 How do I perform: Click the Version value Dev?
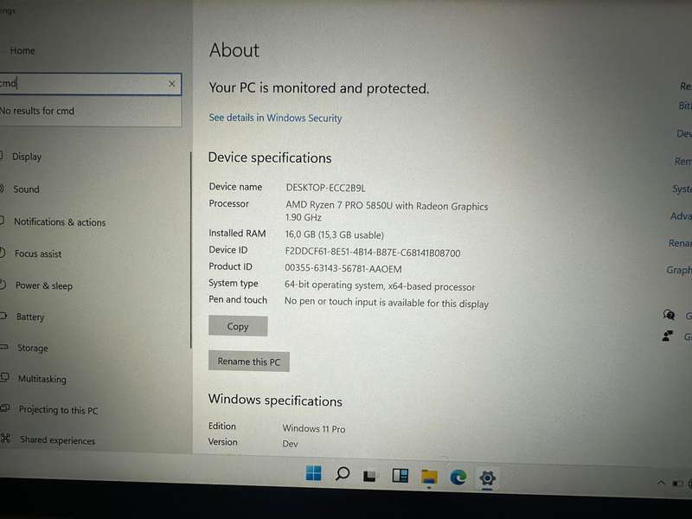290,444
